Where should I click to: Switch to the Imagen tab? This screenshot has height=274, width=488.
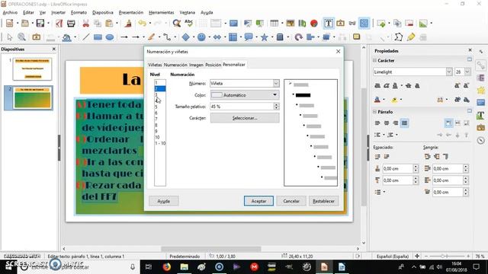[196, 65]
